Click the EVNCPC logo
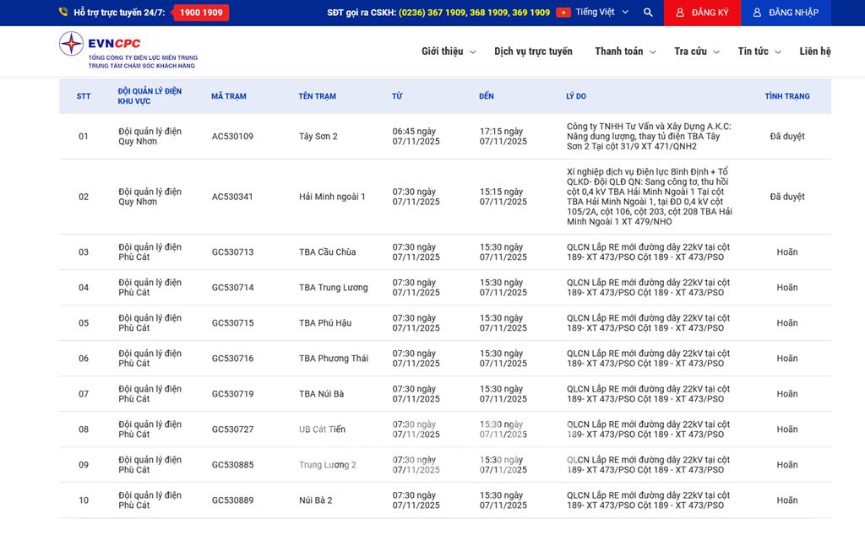Screen dimensions: 865x535 127,51
